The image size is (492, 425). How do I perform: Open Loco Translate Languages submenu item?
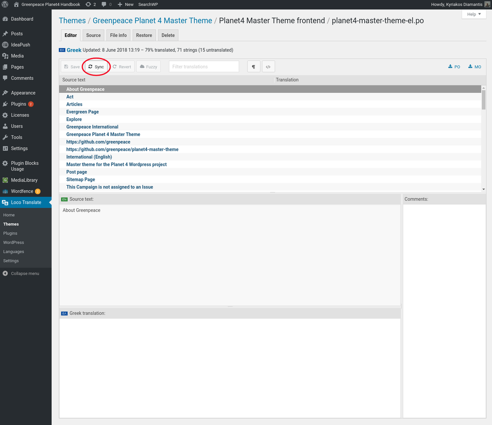pyautogui.click(x=13, y=251)
